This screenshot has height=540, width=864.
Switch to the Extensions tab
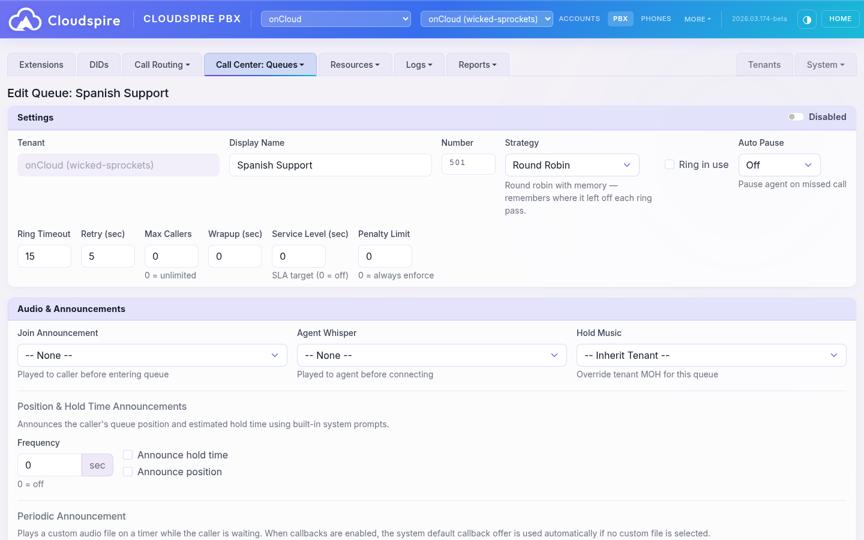tap(41, 64)
